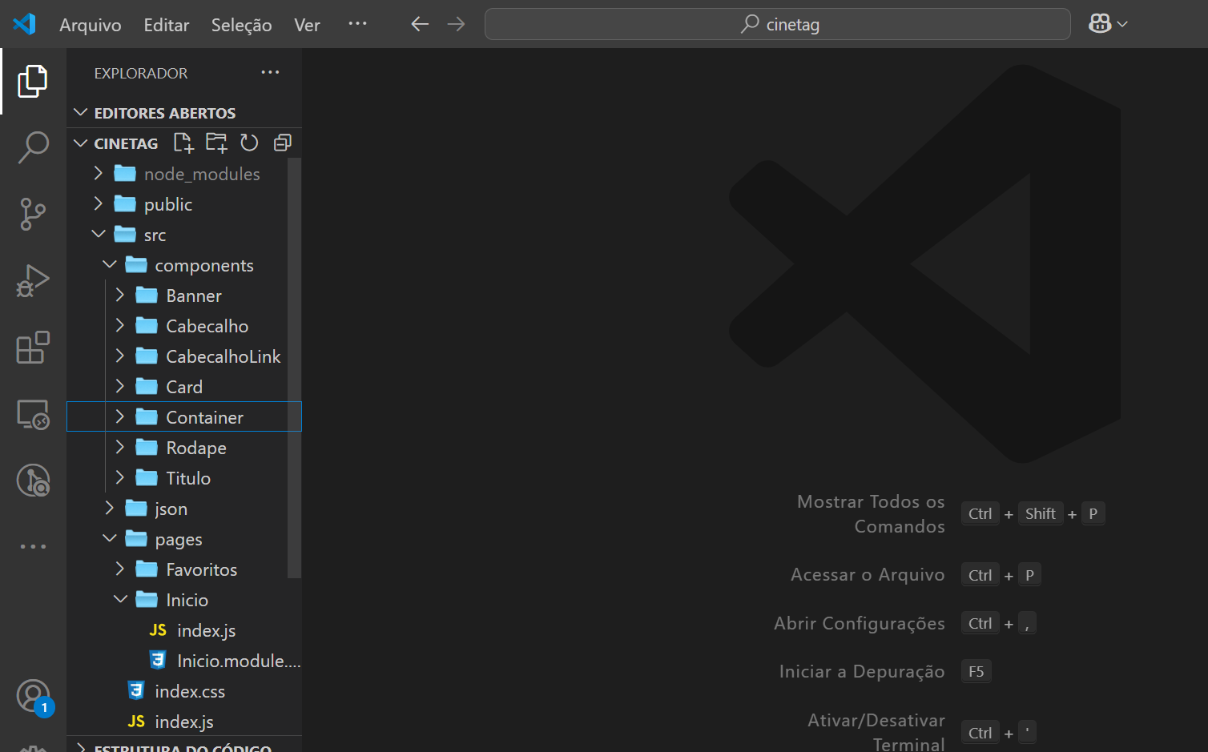This screenshot has width=1208, height=752.
Task: Open the Search view in activity bar
Action: [33, 147]
